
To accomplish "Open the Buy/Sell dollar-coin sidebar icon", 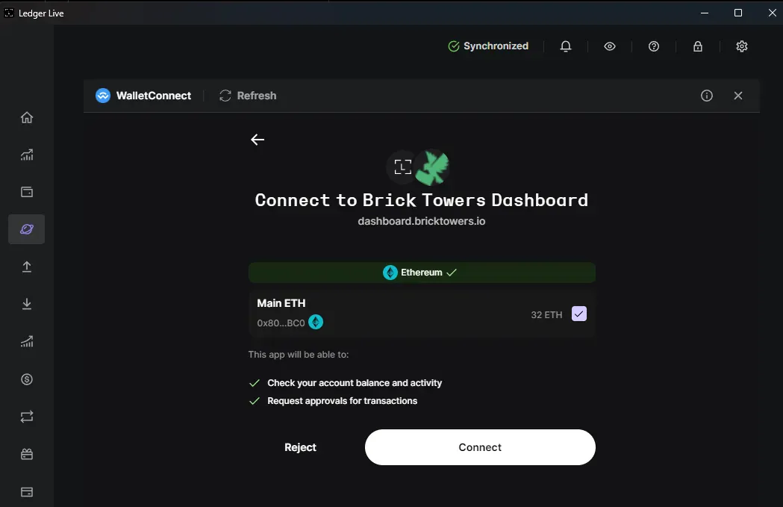I will 27,379.
